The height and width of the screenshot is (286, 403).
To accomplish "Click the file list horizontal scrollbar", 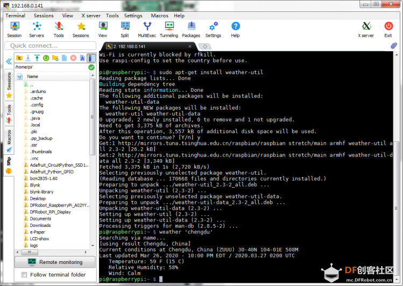I will click(x=29, y=252).
